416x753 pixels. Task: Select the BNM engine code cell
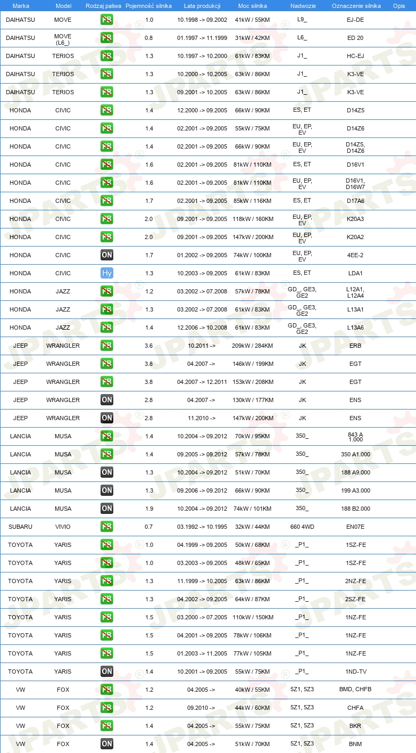coord(355,744)
